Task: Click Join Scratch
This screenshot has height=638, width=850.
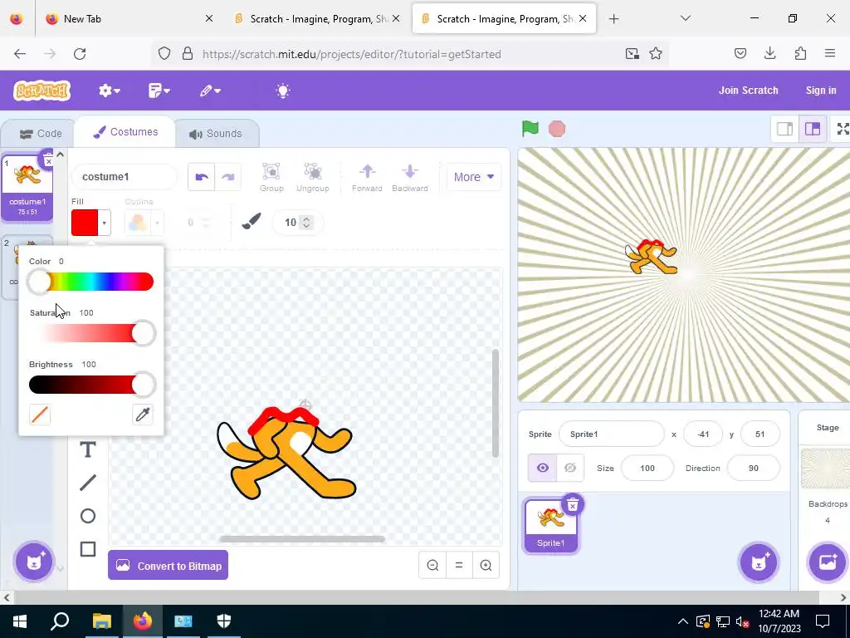Action: click(748, 91)
